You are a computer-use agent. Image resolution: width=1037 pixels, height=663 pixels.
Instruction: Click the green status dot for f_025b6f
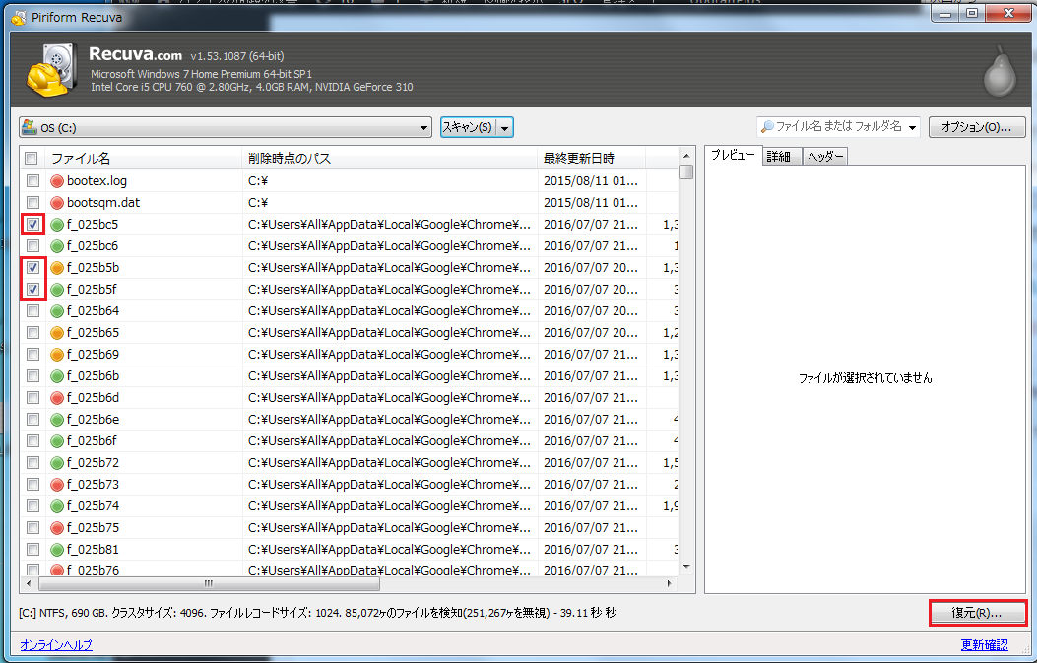[x=57, y=441]
